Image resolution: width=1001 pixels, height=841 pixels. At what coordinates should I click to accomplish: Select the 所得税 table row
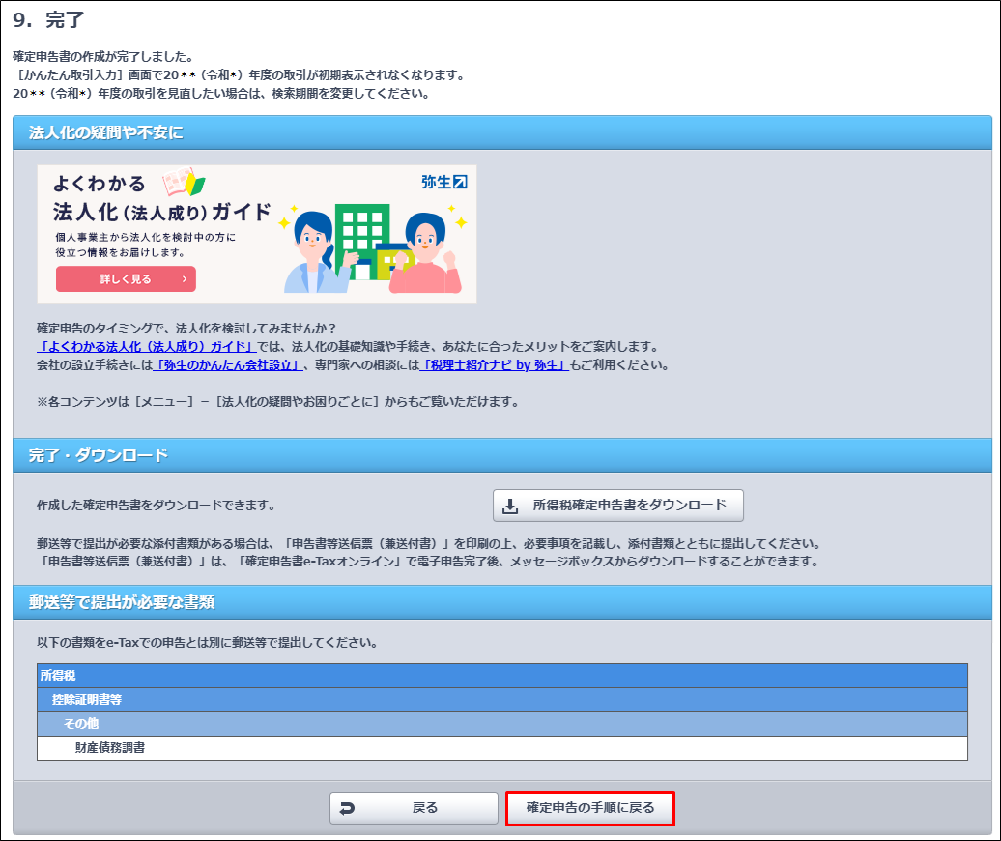[x=501, y=676]
